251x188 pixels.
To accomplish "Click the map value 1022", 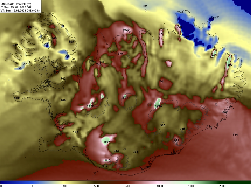I will coord(126,30).
